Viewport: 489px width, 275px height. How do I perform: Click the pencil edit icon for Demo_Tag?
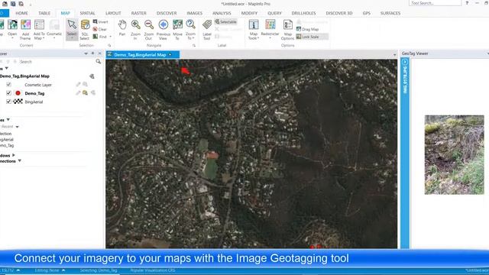coord(78,93)
